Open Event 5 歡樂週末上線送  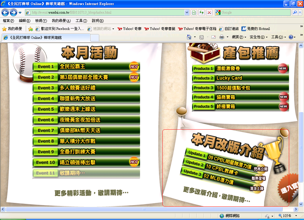point(86,109)
